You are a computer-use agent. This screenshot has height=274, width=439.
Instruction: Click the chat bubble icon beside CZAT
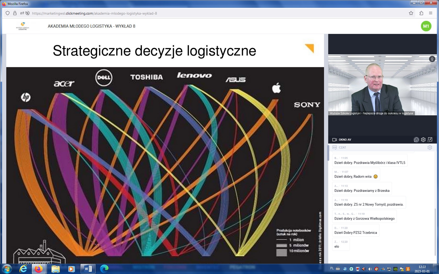coord(334,147)
